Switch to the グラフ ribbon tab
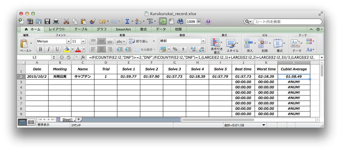Screen dimensions: 341x151 (x=102, y=29)
